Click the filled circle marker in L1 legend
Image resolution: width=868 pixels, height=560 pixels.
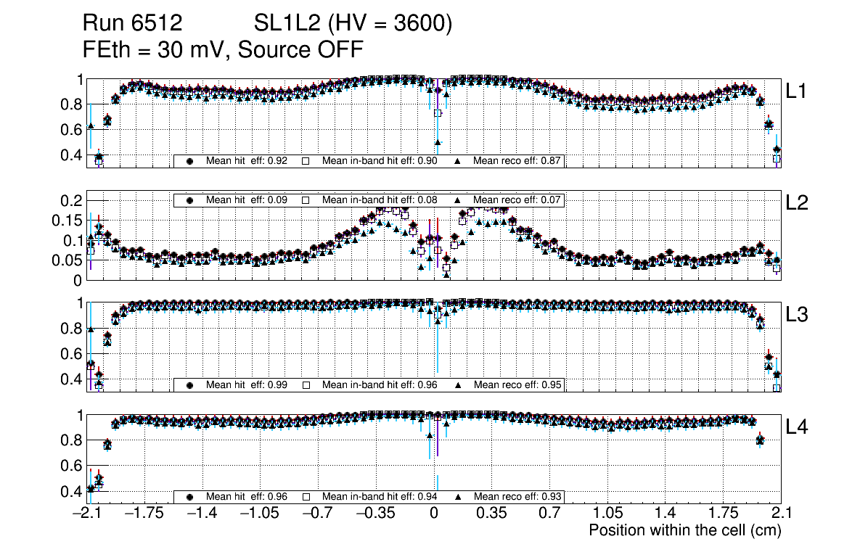point(190,161)
